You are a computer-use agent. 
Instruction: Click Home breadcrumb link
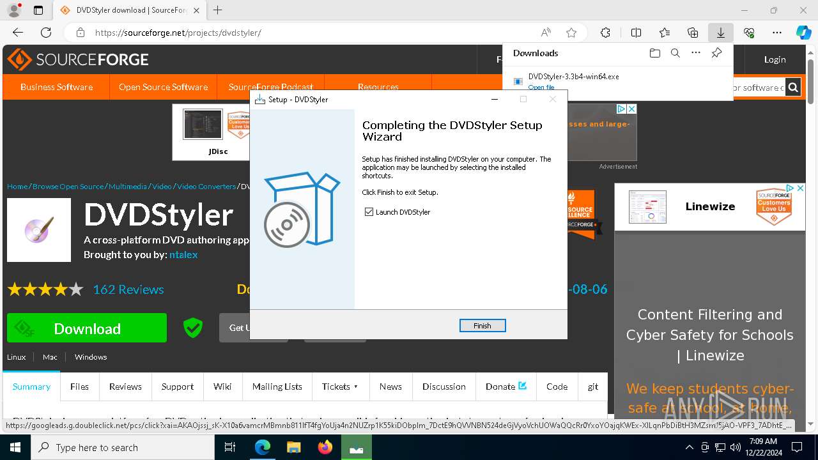(17, 187)
